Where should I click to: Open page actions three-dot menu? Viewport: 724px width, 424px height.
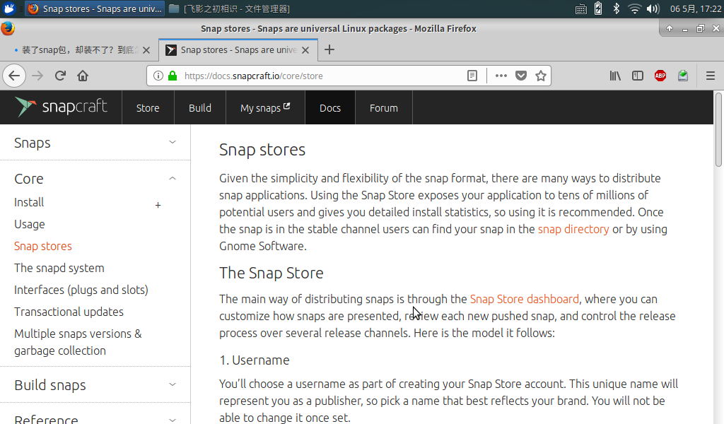pyautogui.click(x=501, y=76)
